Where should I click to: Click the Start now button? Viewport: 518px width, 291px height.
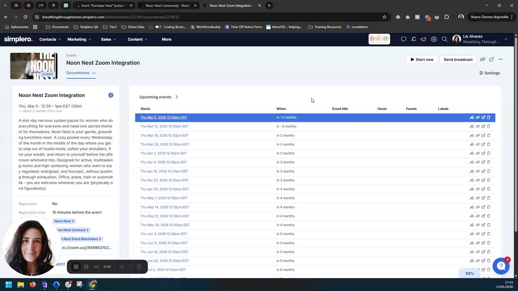[422, 59]
